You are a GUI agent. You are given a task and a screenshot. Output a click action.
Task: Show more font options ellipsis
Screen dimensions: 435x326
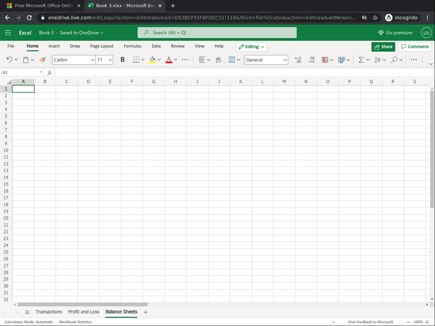185,60
